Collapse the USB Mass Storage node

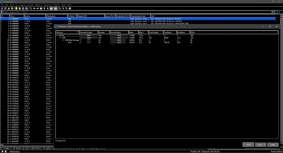63,40
